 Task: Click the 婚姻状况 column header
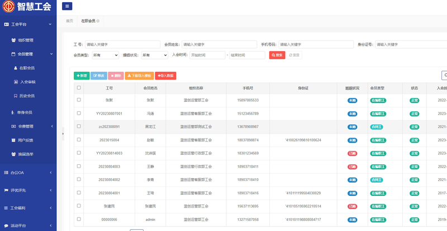[x=353, y=89]
